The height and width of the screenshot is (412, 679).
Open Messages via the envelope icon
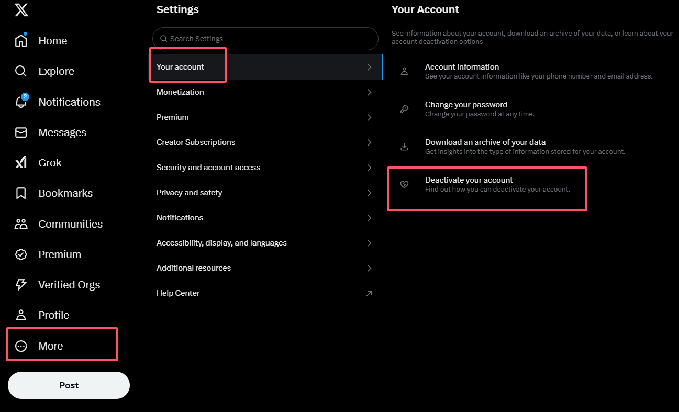coord(21,132)
